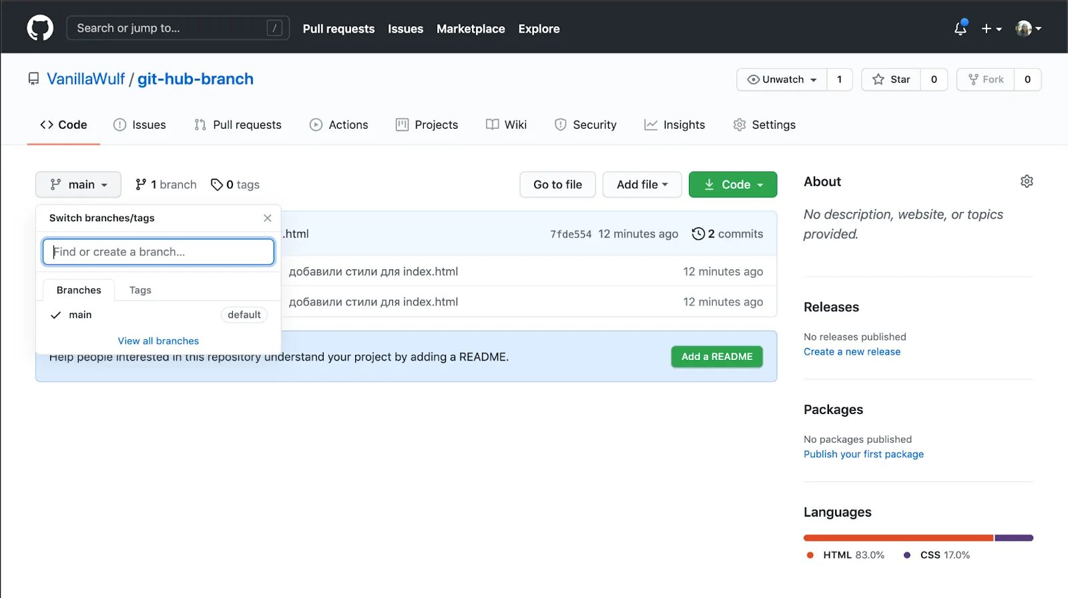
Task: Click the About section gear icon
Action: point(1027,181)
